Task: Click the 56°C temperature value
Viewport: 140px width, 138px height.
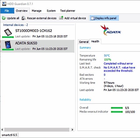Action: click(107, 55)
